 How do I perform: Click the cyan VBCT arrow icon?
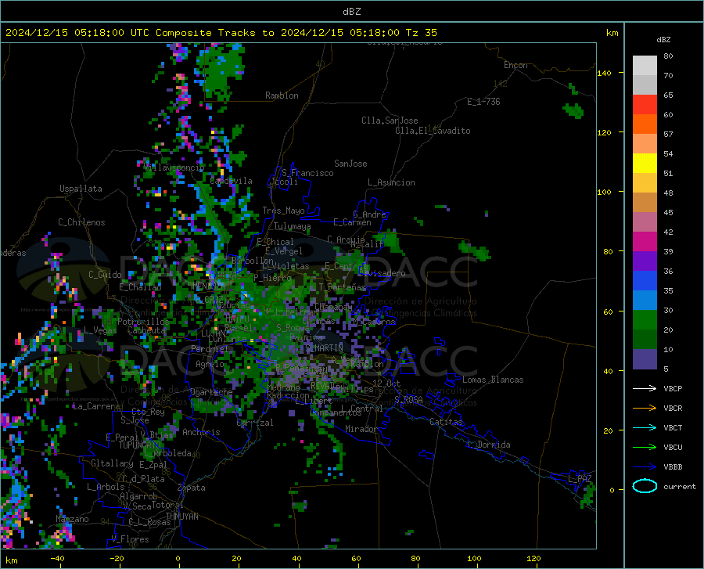(645, 427)
